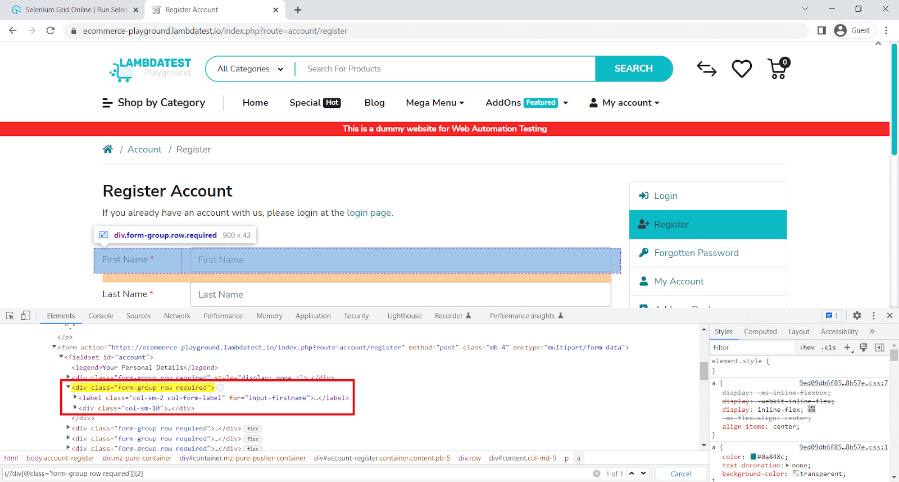The width and height of the screenshot is (899, 482).
Task: Go to next search result arrow
Action: (x=643, y=474)
